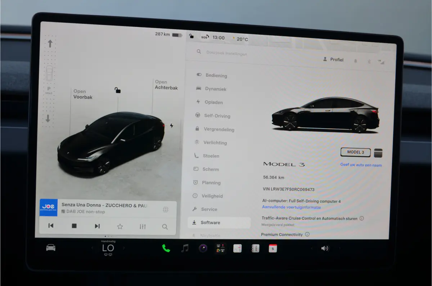Stop the radio playback
Image resolution: width=432 pixels, height=286 pixels.
pos(74,226)
